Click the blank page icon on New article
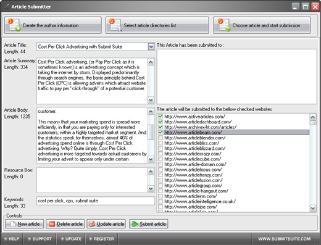 coord(13,224)
